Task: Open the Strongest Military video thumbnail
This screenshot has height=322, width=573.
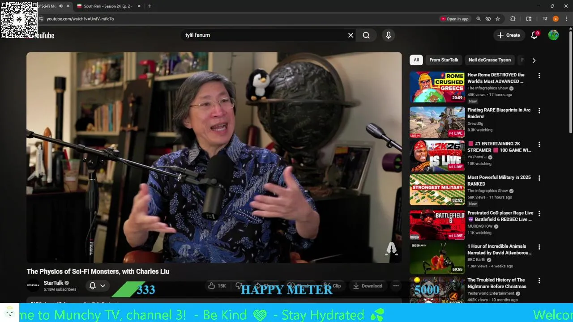Action: [x=437, y=190]
